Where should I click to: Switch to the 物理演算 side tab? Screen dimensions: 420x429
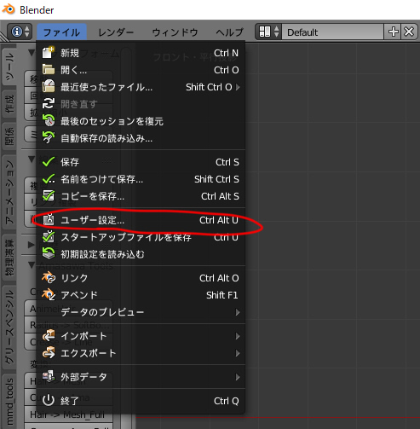(x=9, y=257)
